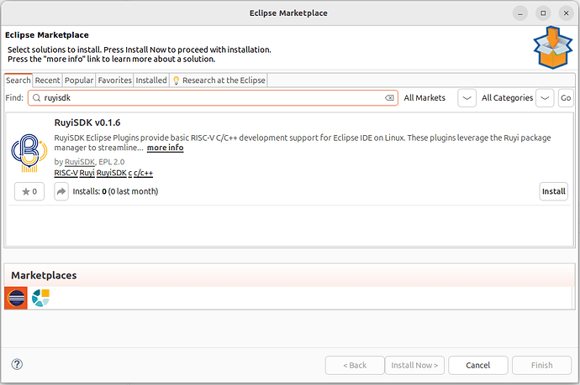Click the EPL 2.0 license text
This screenshot has width=580, height=385.
tap(111, 162)
